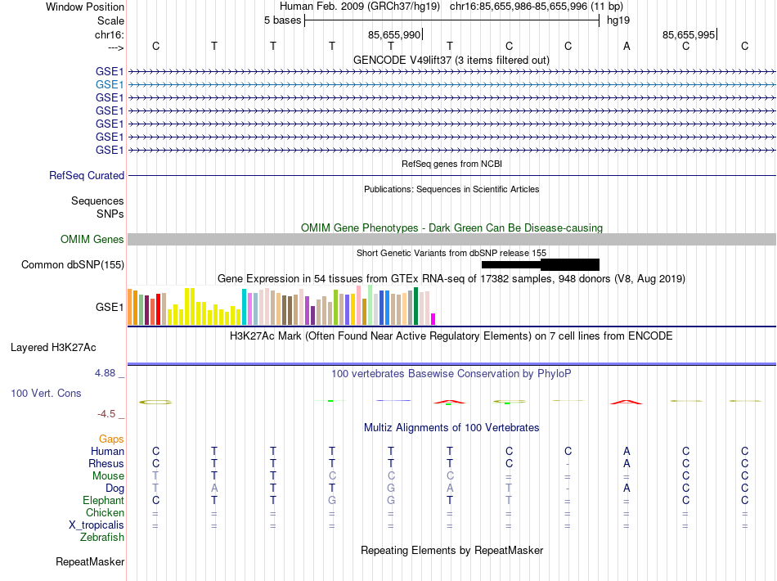Click the Mouse alignment row label

pyautogui.click(x=108, y=476)
